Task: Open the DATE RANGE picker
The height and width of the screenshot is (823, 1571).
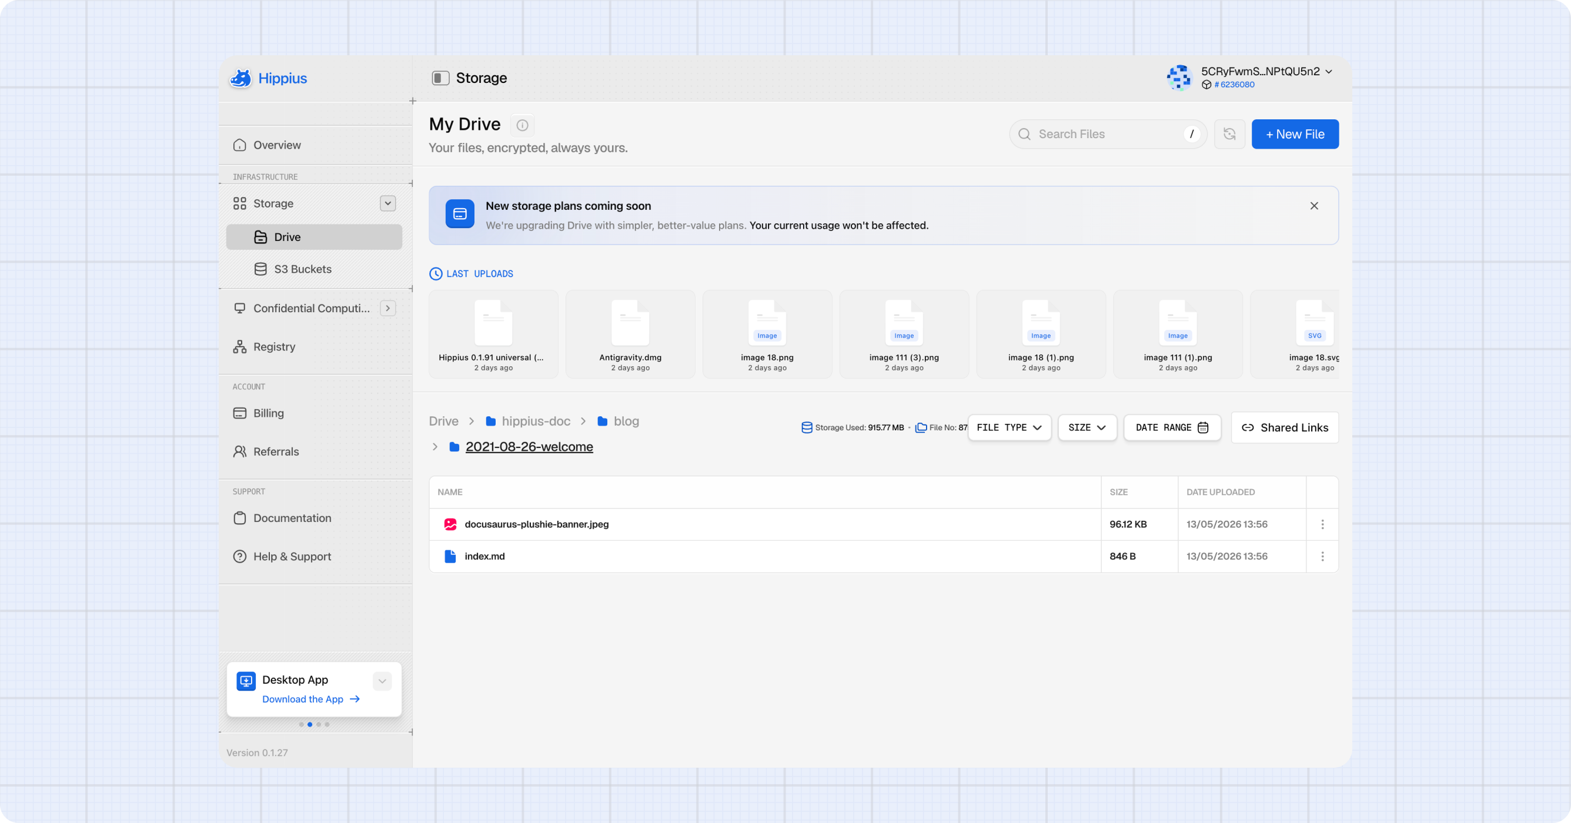Action: tap(1172, 428)
